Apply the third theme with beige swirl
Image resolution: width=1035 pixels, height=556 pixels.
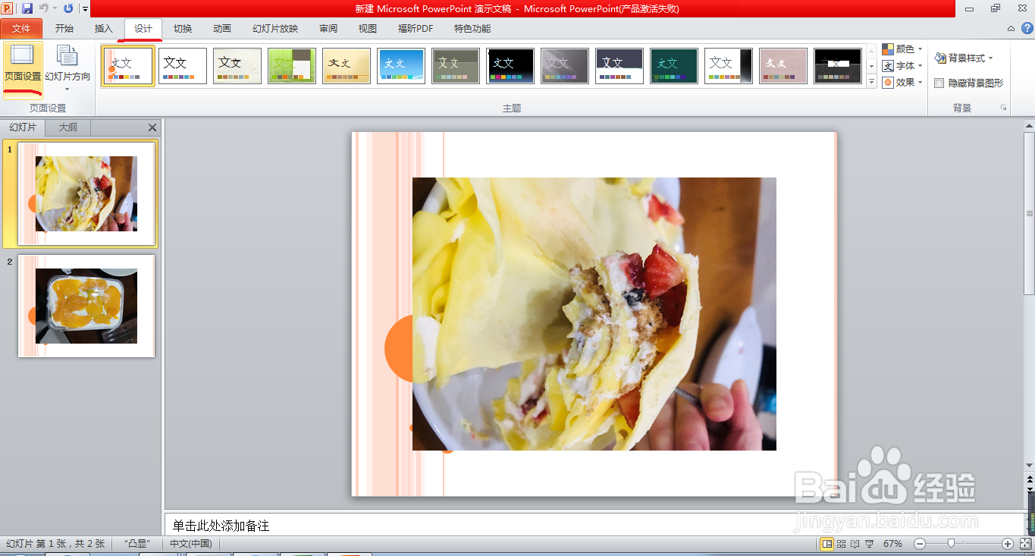[237, 66]
